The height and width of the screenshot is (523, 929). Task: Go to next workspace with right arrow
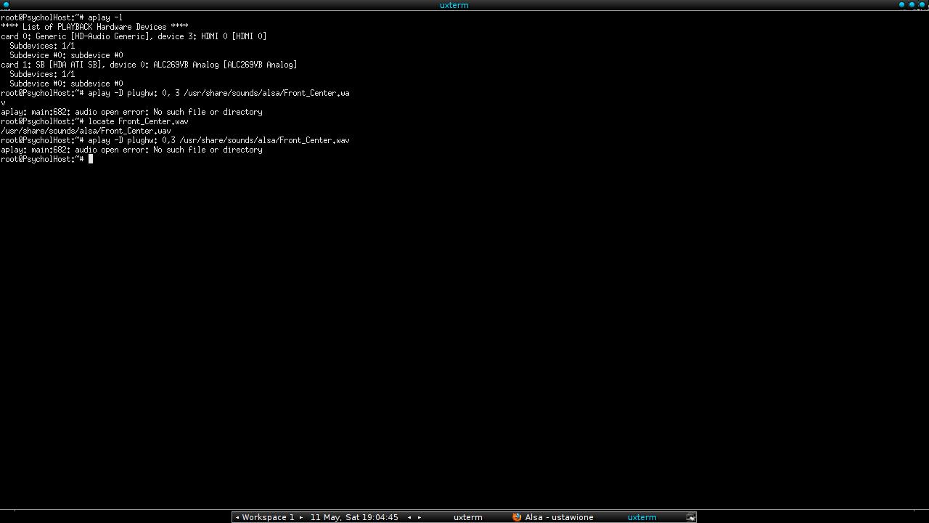point(301,517)
